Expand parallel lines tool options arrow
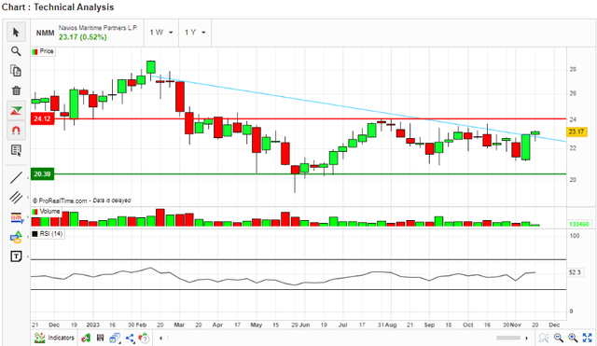597x346 pixels. tap(28, 198)
